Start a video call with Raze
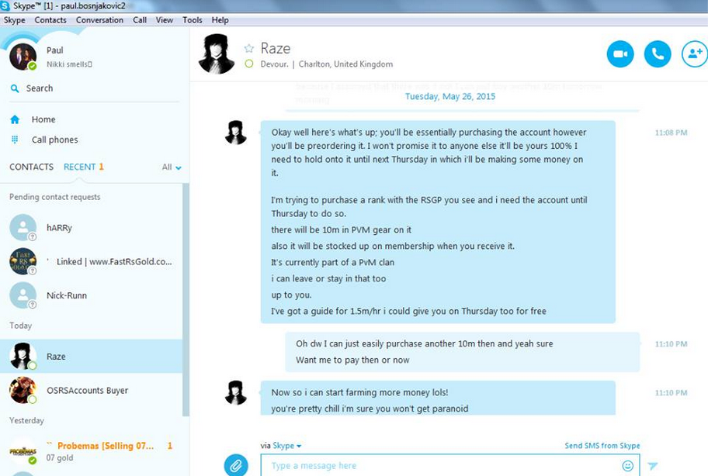Screen dimensions: 708x476 620,54
